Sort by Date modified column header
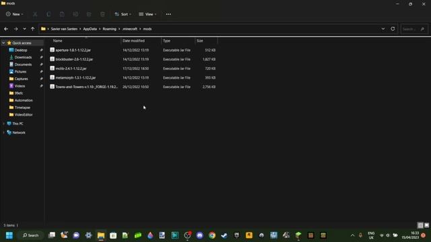 [x=133, y=40]
